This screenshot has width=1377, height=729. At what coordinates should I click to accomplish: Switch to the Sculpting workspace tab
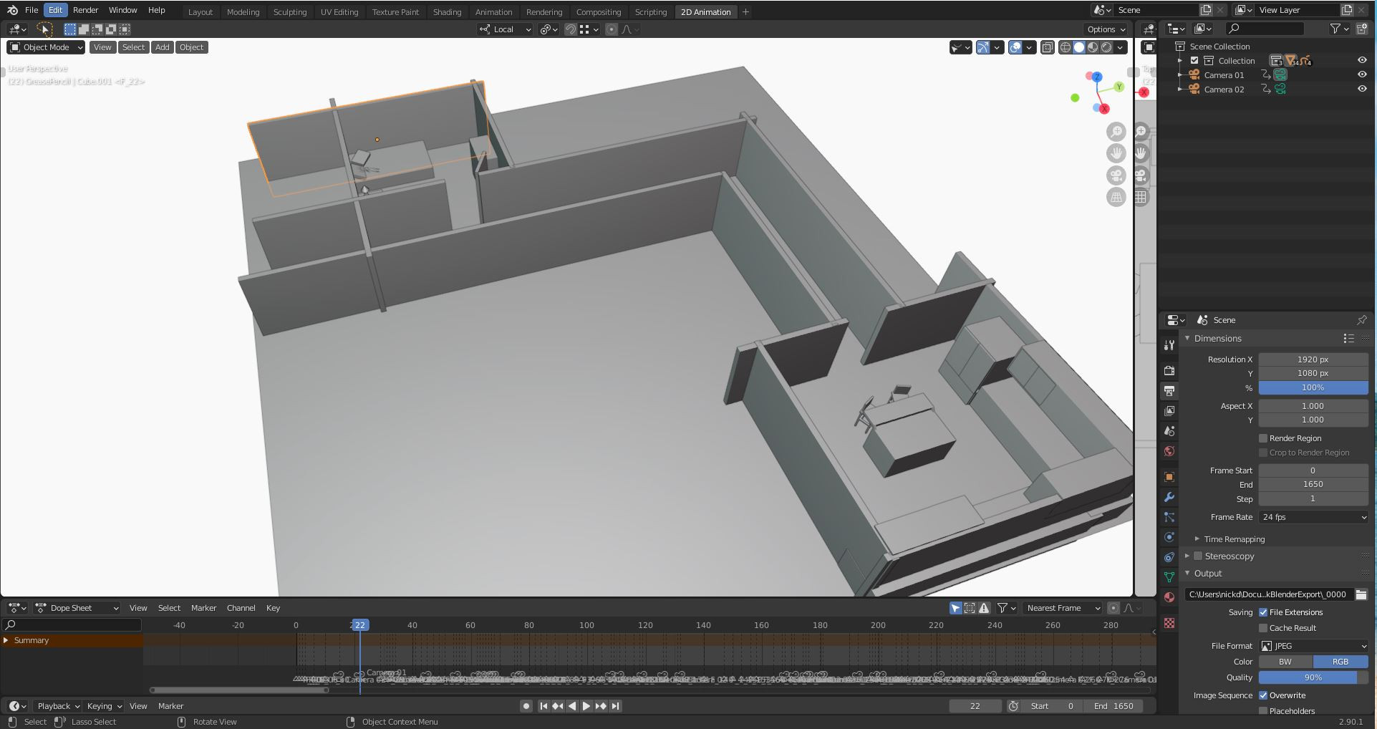(x=289, y=12)
